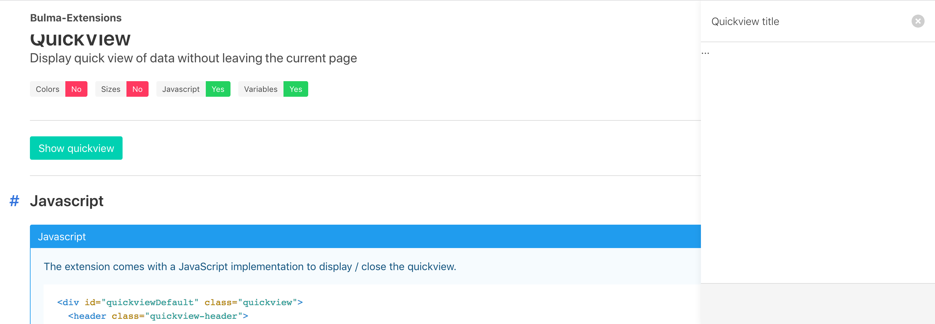
Task: Click the Javascript section heading
Action: point(67,201)
